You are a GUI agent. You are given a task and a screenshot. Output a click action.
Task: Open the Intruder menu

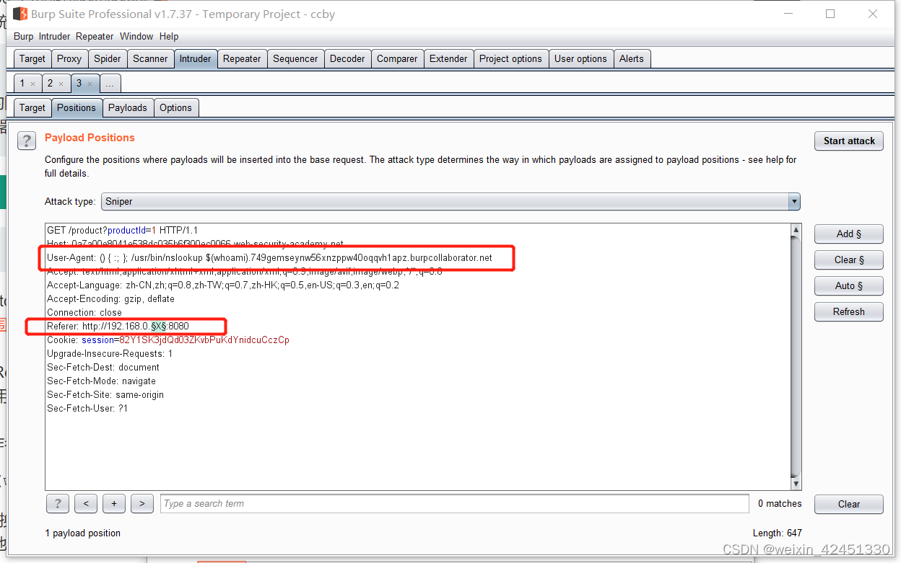(x=55, y=37)
